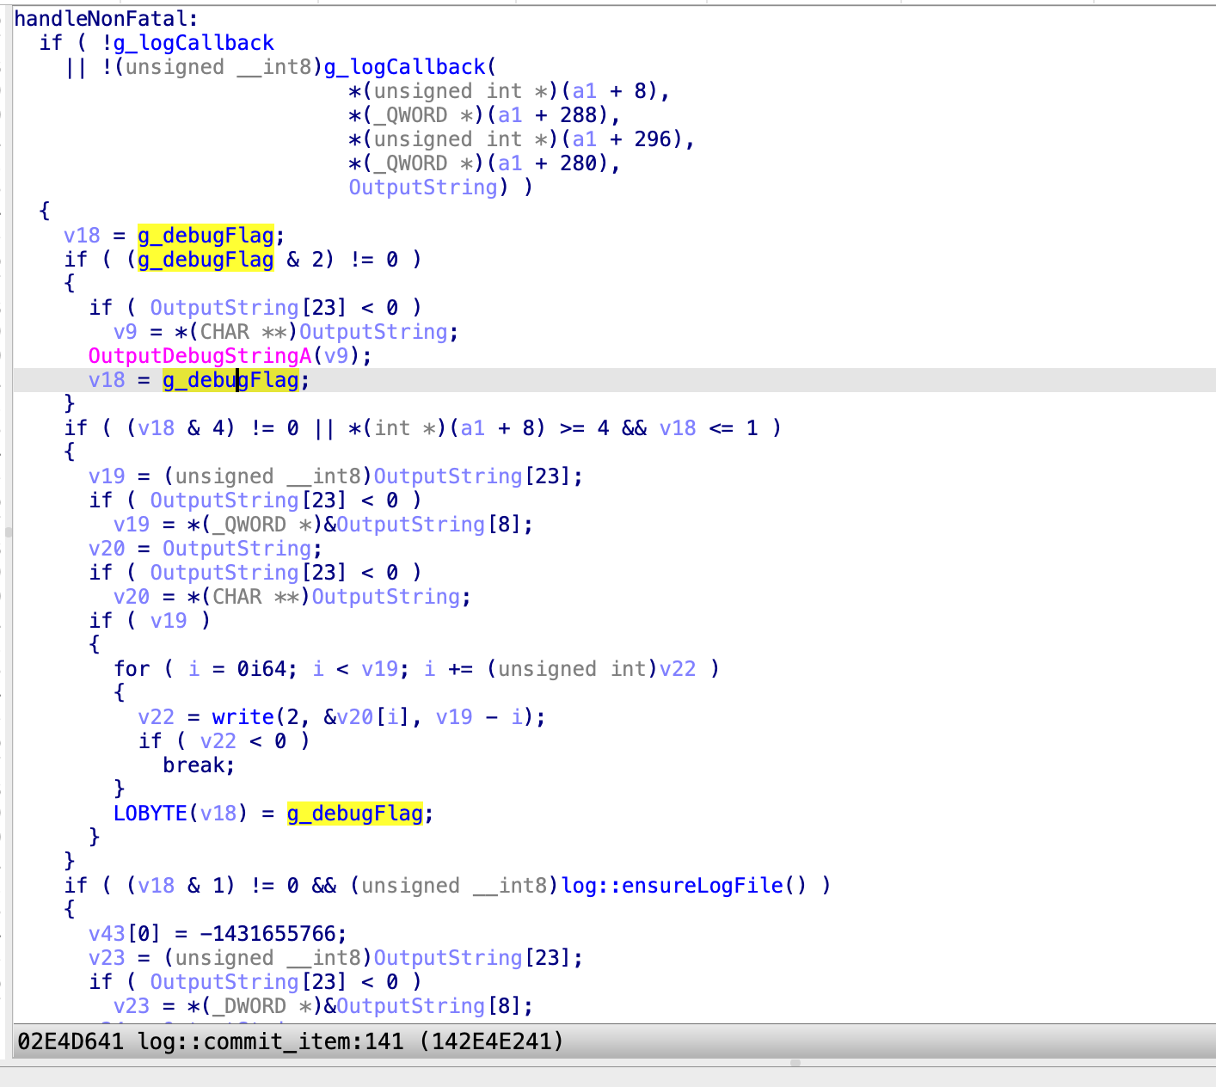Select the write function call inside the loop
The width and height of the screenshot is (1216, 1087).
coord(243,717)
